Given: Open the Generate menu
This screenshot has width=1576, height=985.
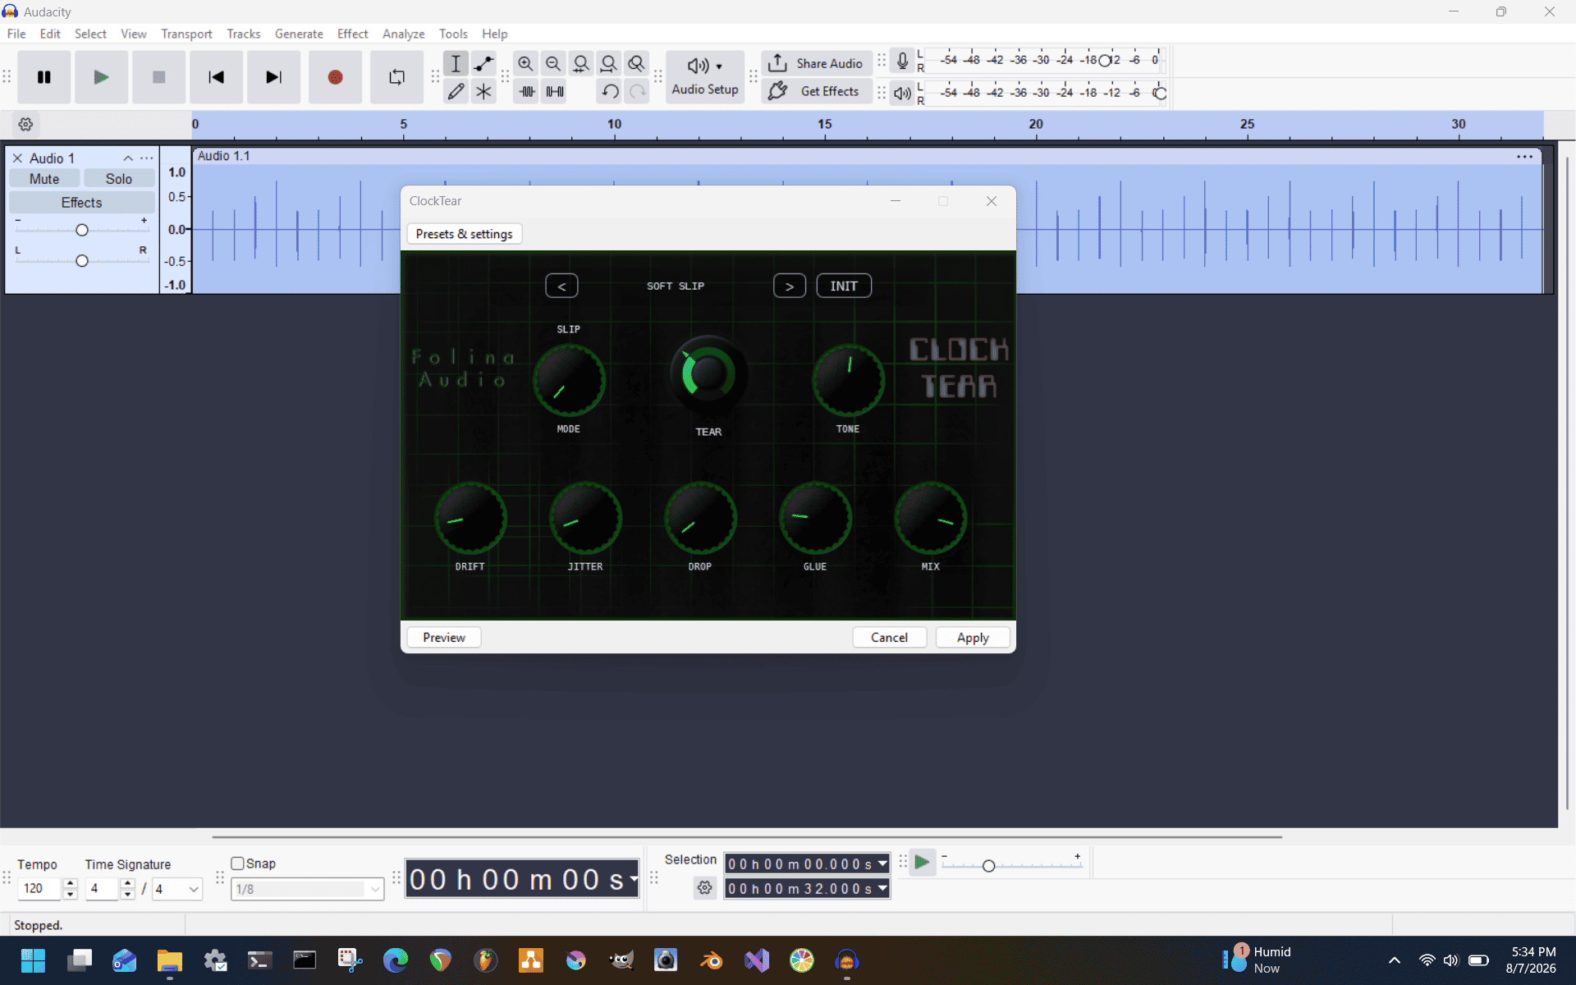Looking at the screenshot, I should click(x=299, y=34).
